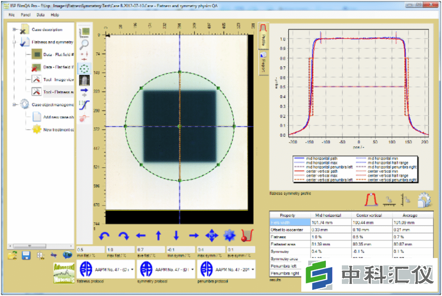Click the min flat percent field
Viewport: 442px width, 296px height.
click(89, 250)
